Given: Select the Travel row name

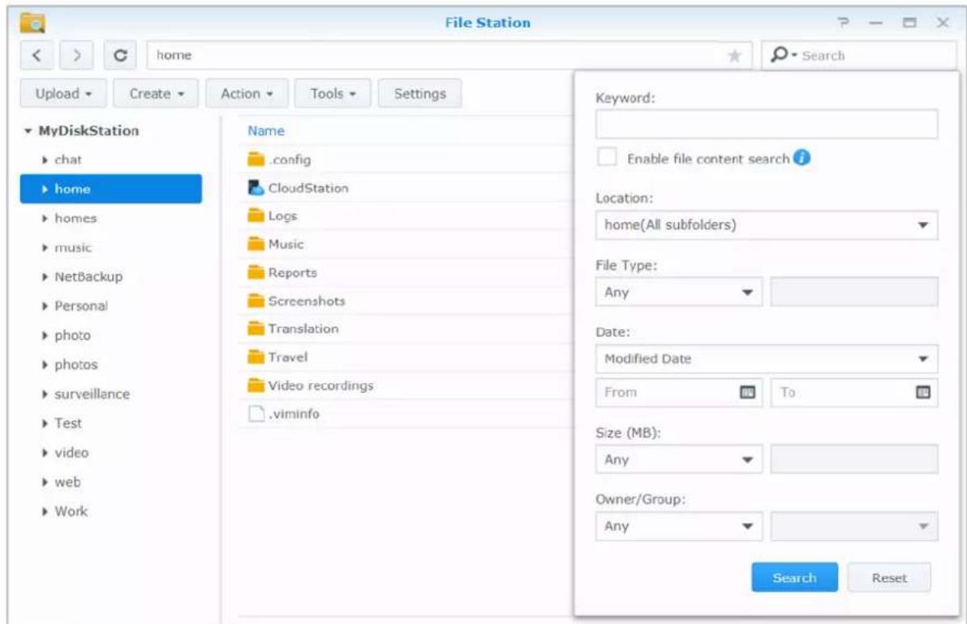Looking at the screenshot, I should coord(287,357).
